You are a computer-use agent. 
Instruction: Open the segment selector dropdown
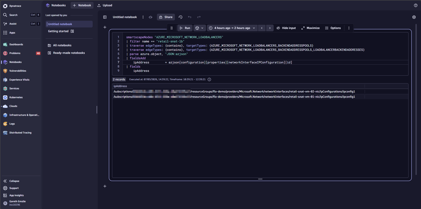click(x=199, y=28)
